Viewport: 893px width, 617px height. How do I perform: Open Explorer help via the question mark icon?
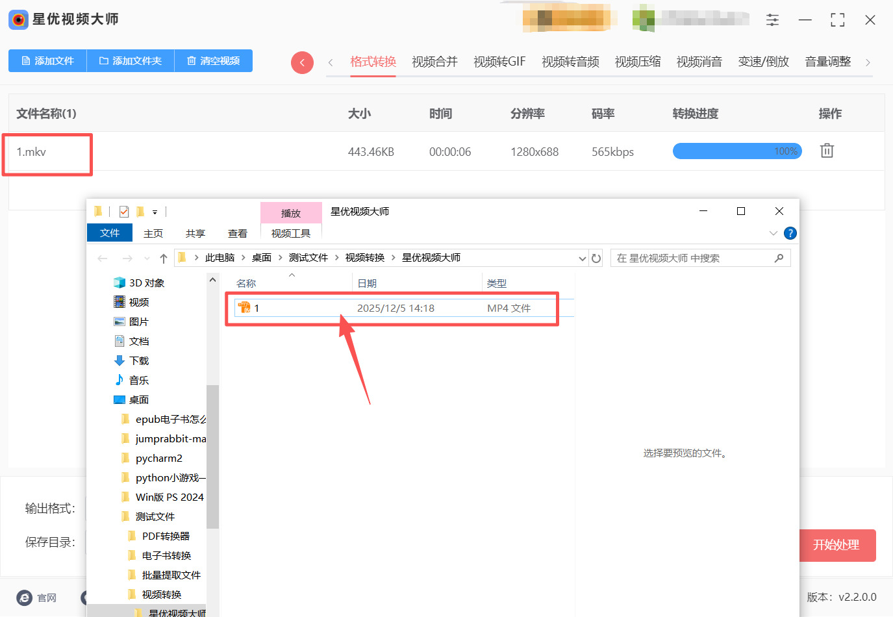tap(790, 233)
